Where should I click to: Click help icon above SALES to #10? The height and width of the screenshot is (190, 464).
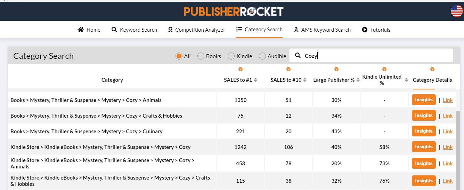[288, 69]
